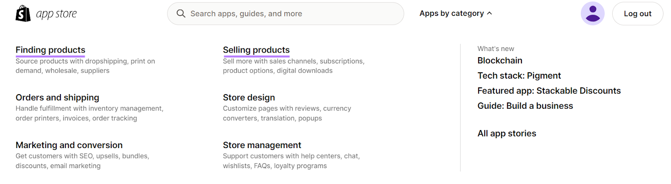Open the Blockchain story link
This screenshot has height=184, width=671.
tap(500, 61)
